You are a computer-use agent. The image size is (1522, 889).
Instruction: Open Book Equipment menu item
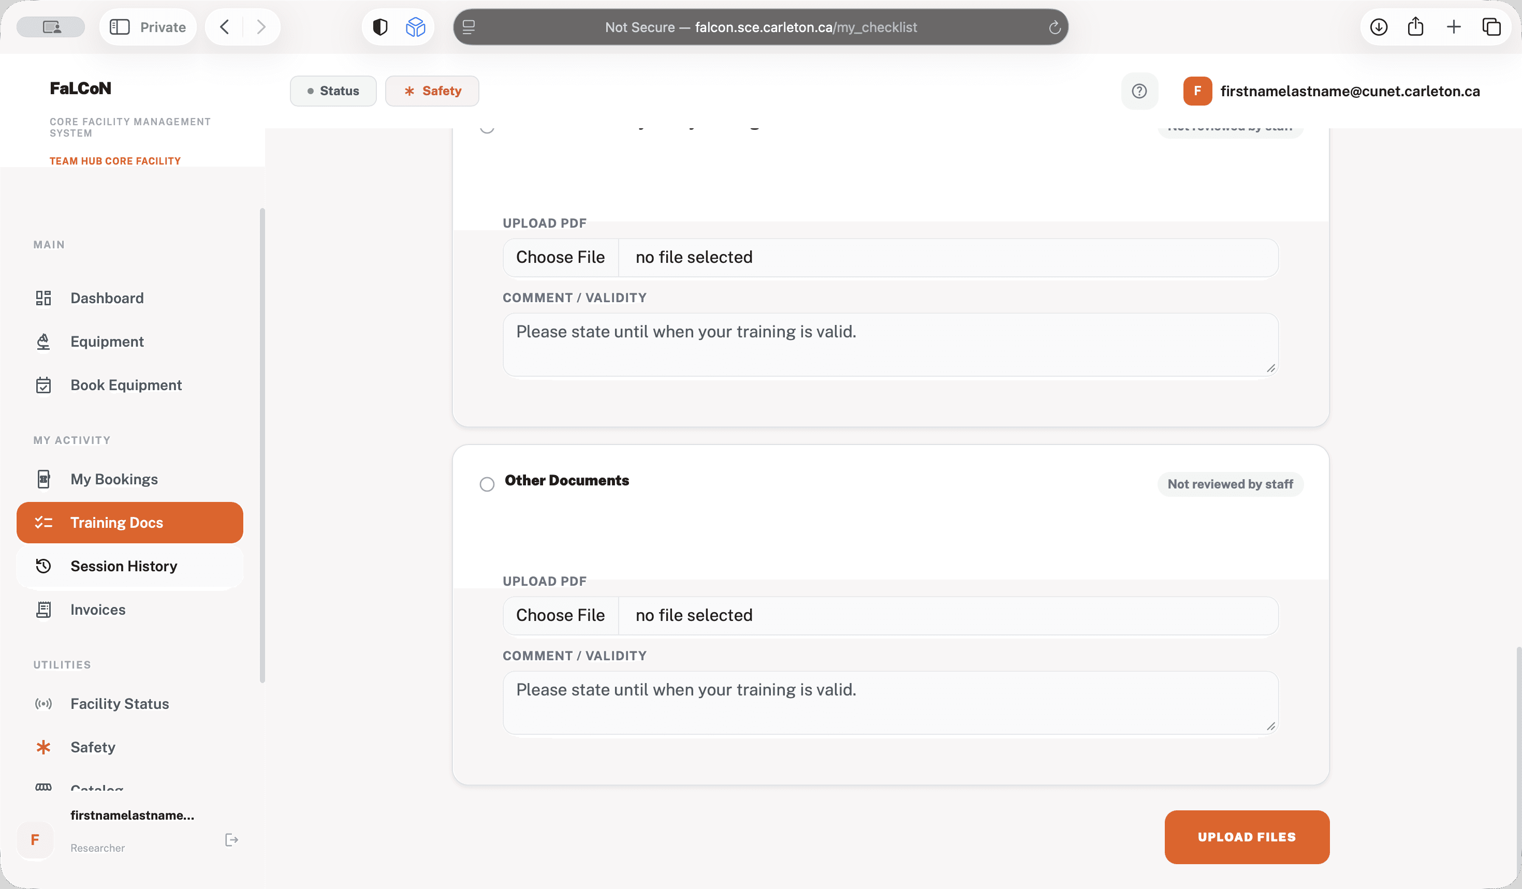pyautogui.click(x=130, y=385)
